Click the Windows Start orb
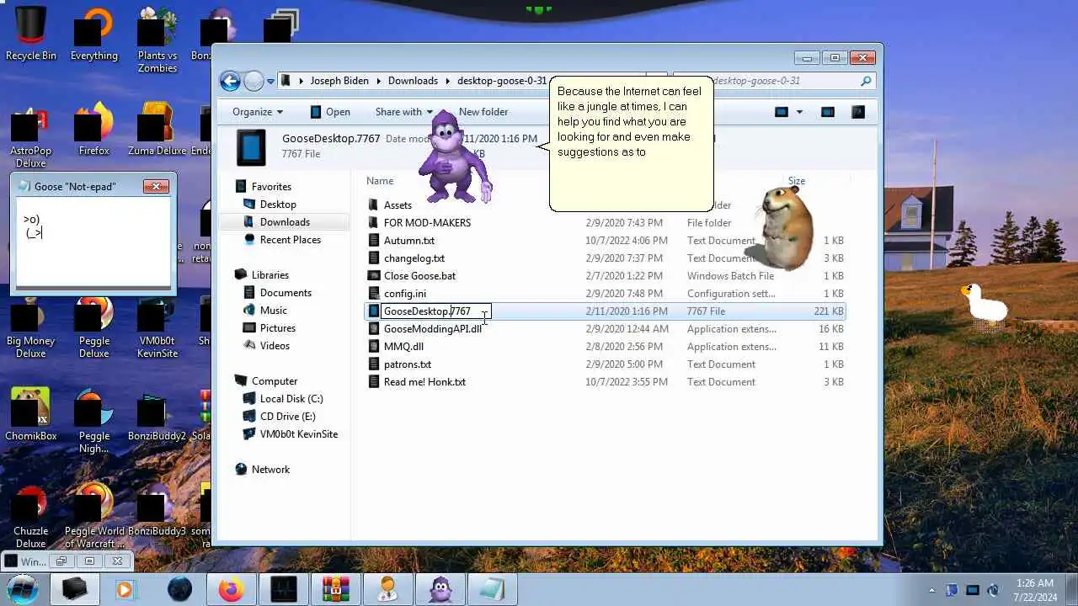Screen dimensions: 1078x606 (x=22, y=588)
